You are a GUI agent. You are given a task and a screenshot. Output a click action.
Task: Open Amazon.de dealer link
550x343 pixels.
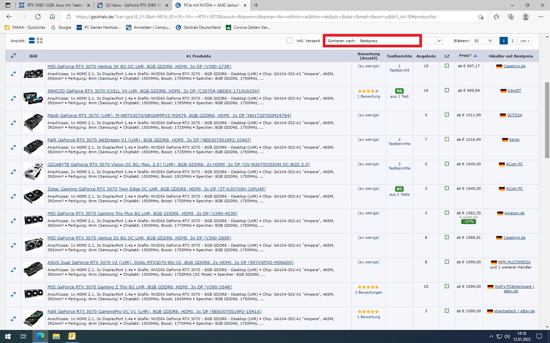point(514,213)
